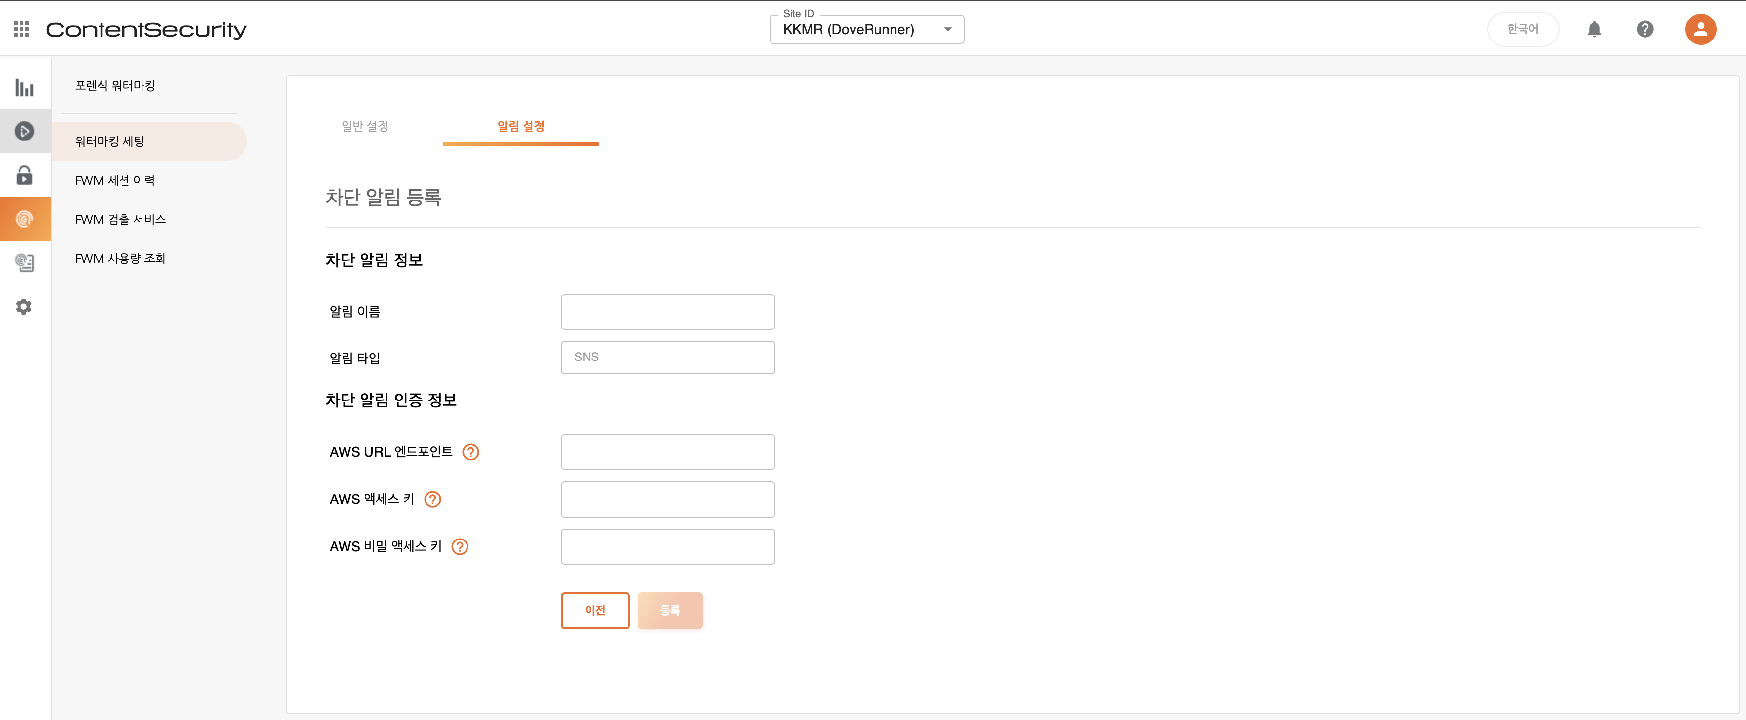Image resolution: width=1746 pixels, height=720 pixels.
Task: Open settings gear in sidebar
Action: [x=24, y=307]
